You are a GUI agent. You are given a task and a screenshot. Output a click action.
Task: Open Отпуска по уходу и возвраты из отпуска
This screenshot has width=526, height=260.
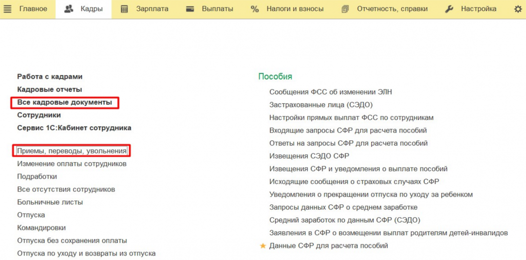(86, 253)
